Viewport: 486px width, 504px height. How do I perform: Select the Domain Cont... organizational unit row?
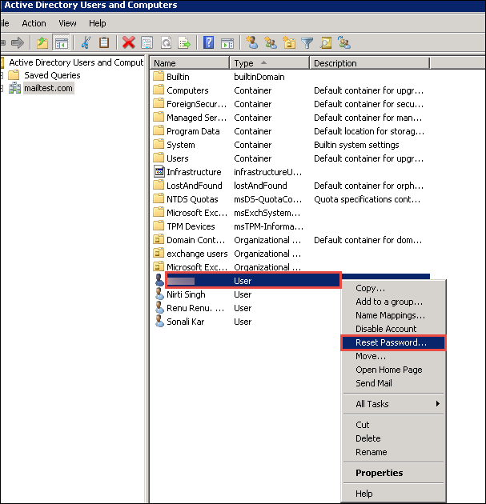coord(290,240)
